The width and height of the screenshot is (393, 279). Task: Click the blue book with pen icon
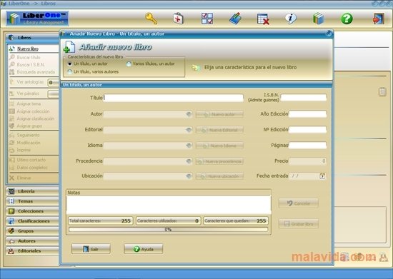click(235, 19)
